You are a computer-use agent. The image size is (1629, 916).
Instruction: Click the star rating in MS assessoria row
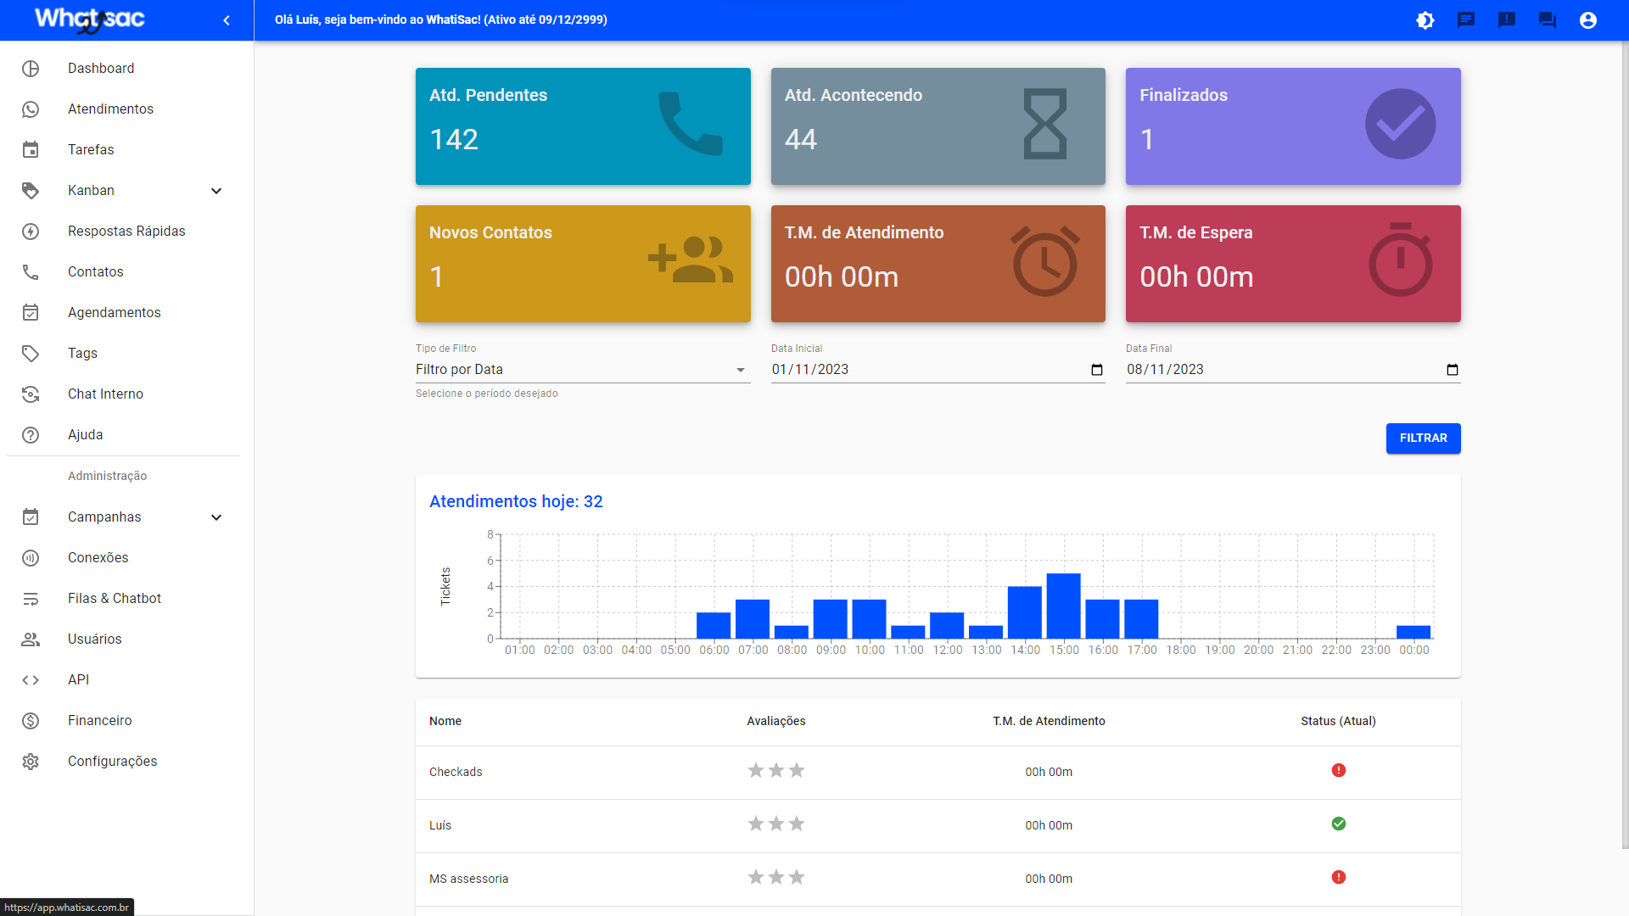coord(776,878)
